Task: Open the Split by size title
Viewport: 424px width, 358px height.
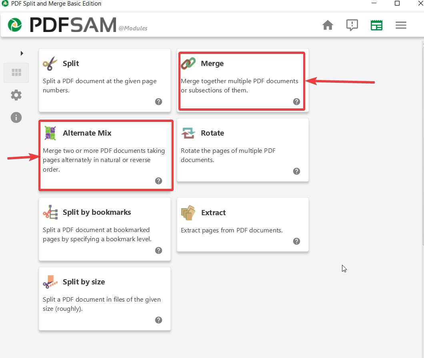Action: click(x=84, y=282)
